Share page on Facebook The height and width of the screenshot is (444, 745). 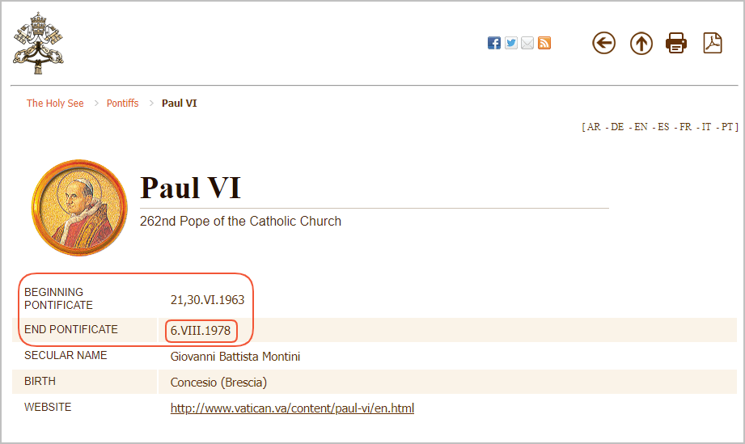coord(494,43)
